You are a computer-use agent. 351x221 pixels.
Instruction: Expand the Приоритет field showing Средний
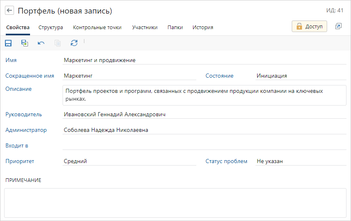coord(130,161)
